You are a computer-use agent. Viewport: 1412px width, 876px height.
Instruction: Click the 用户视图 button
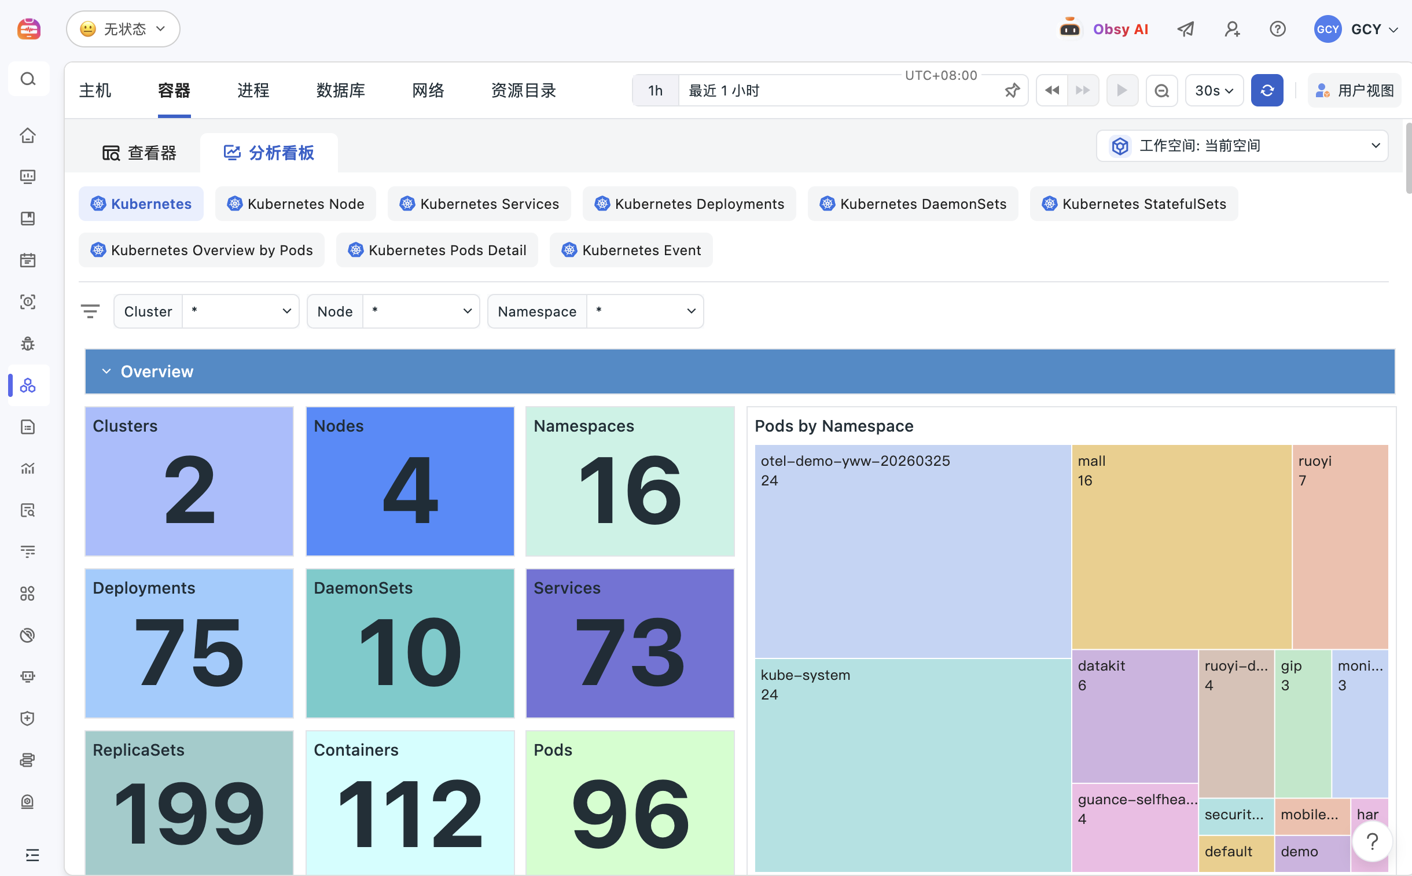1354,90
